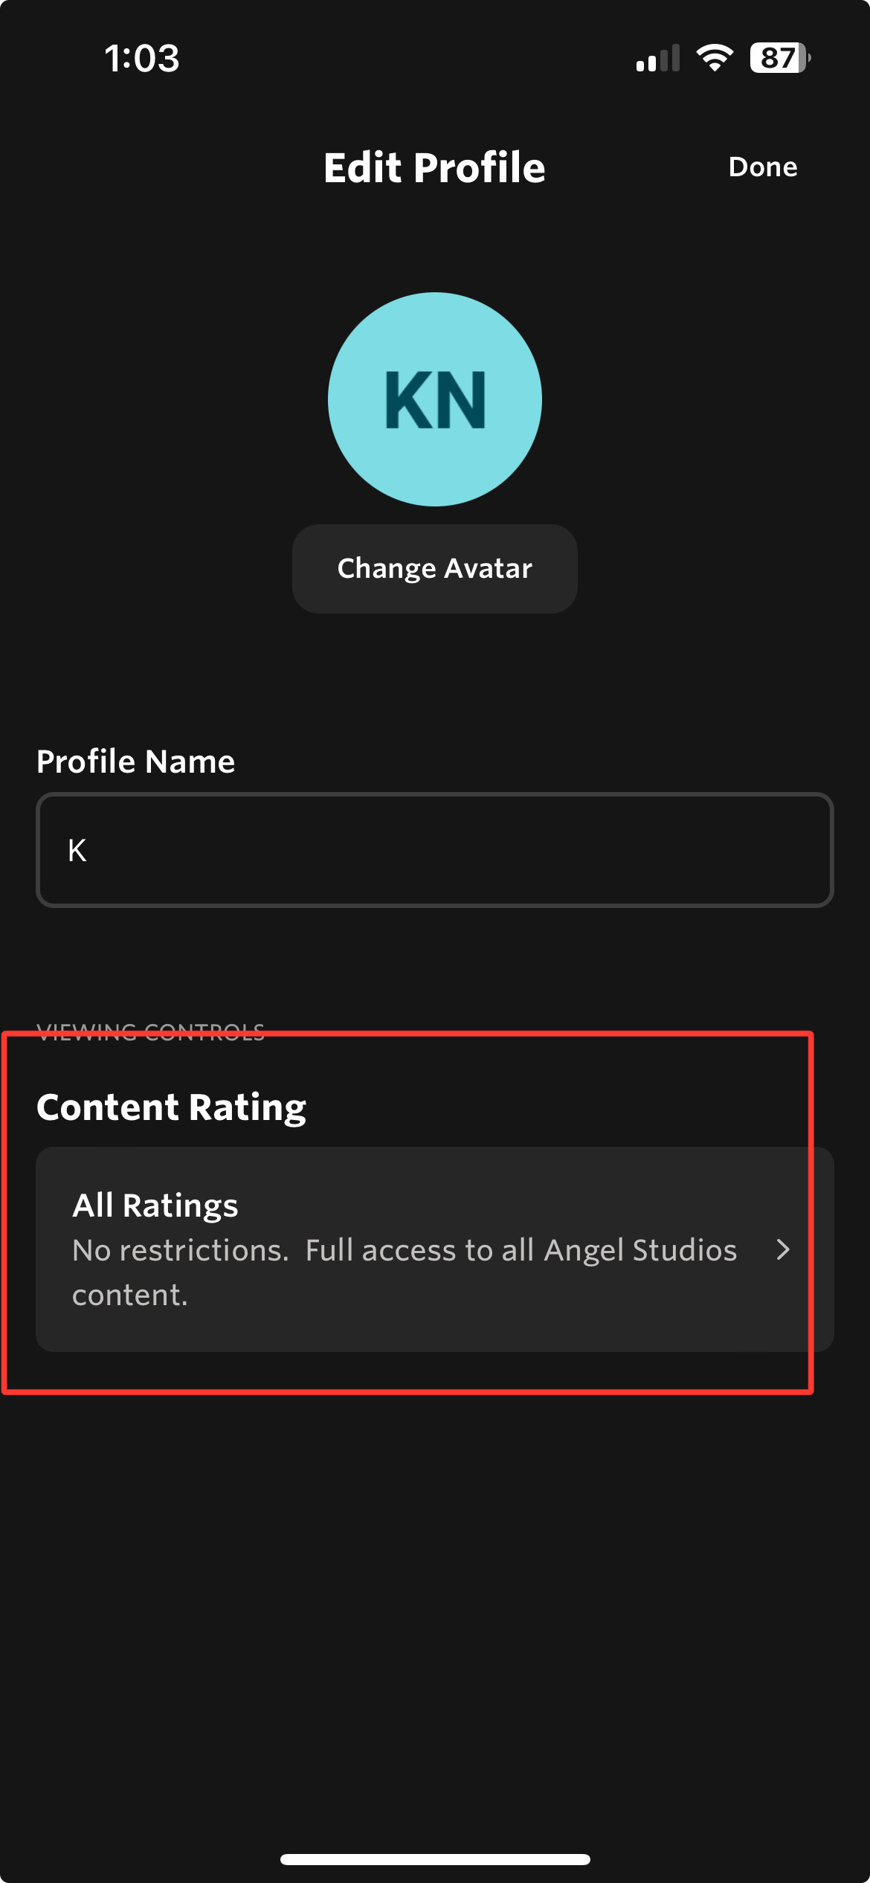Tap the battery level indicator
Image resolution: width=870 pixels, height=1883 pixels.
coord(780,58)
